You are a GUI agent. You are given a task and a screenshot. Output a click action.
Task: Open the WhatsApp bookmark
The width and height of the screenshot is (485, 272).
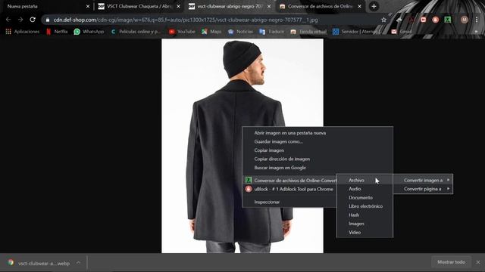point(89,32)
